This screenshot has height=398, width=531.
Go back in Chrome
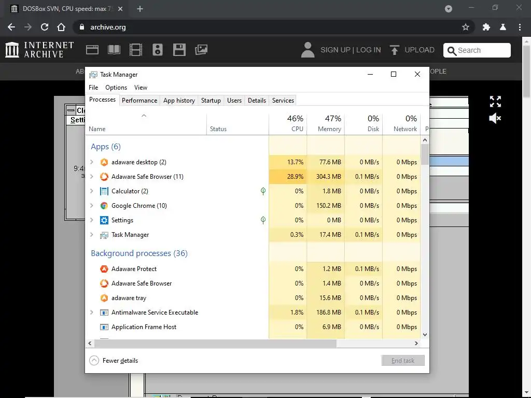[11, 27]
